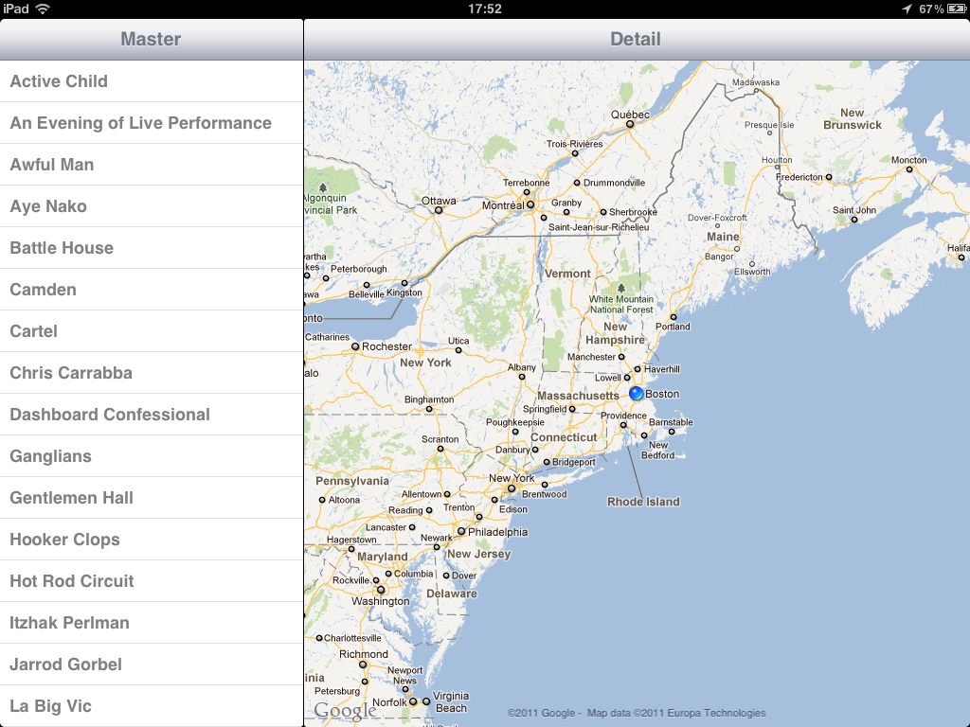Screen dimensions: 970x727
Task: Tap the Master navigation bar title
Action: click(x=151, y=39)
